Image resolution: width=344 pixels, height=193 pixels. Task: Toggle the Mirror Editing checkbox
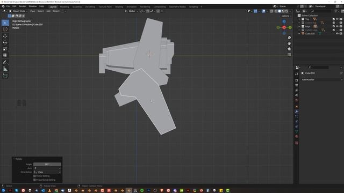34,176
